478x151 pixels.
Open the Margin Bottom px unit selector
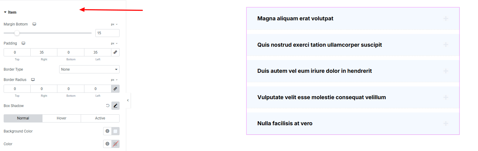114,24
